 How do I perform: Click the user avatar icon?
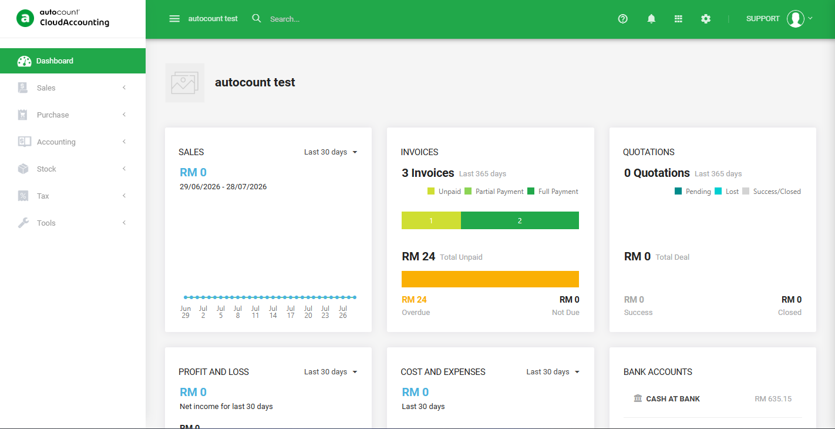point(796,19)
